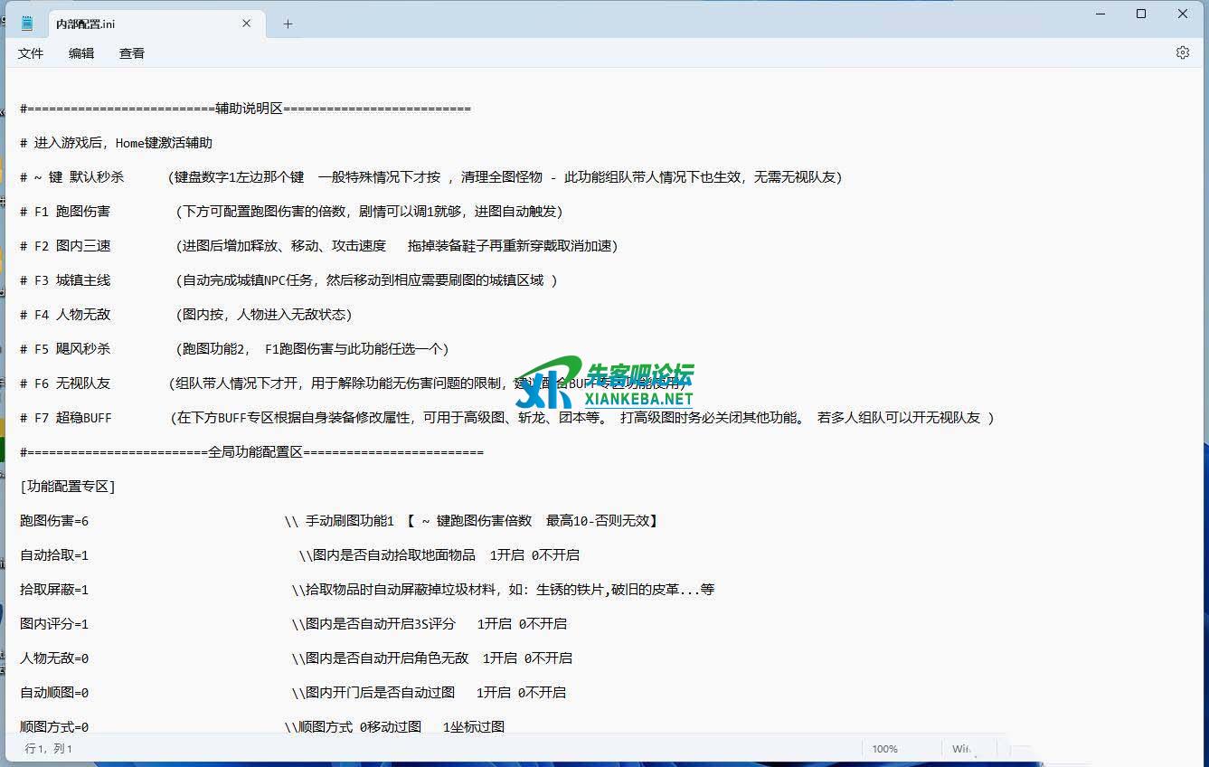Viewport: 1209px width, 767px height.
Task: Place cursor on the 自动顺图=0 setting
Action: [54, 693]
